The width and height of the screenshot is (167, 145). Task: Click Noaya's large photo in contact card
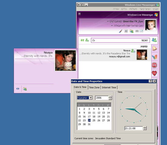pos(66,61)
